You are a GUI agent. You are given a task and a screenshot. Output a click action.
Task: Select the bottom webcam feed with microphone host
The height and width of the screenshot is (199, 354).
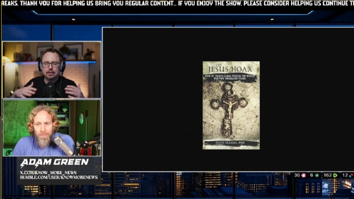coord(52,128)
